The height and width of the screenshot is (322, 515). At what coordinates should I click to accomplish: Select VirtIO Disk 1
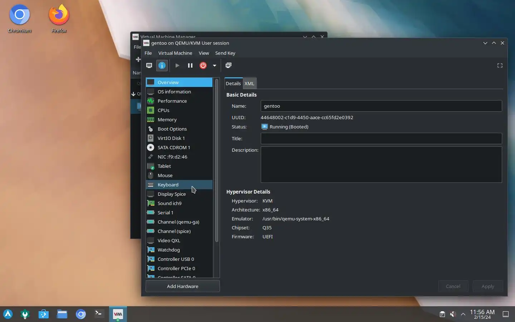coord(179,138)
